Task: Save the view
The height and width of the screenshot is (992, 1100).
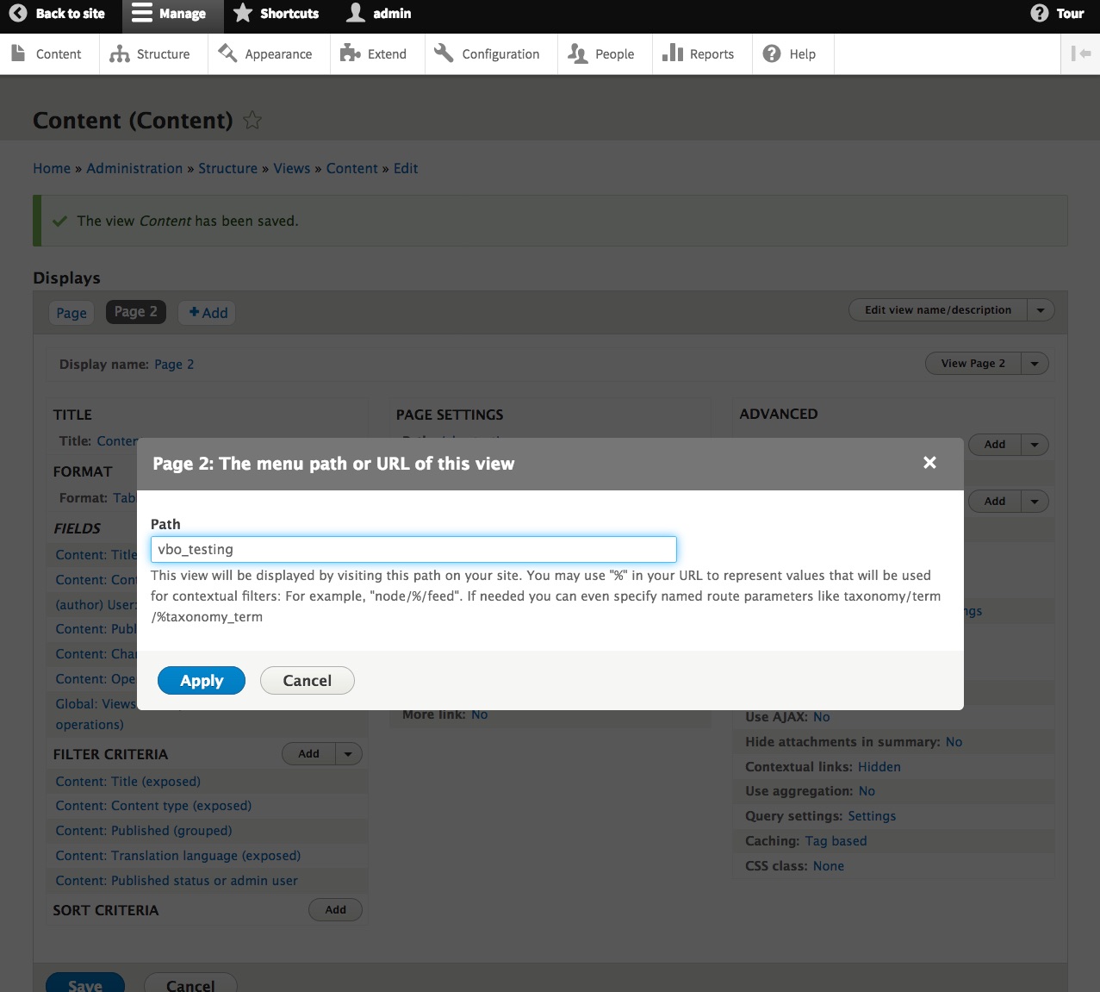Action: point(85,983)
